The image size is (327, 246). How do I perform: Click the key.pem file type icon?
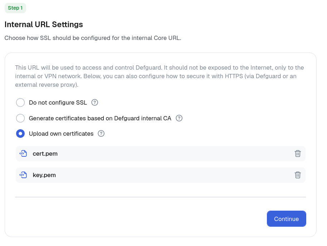23,175
